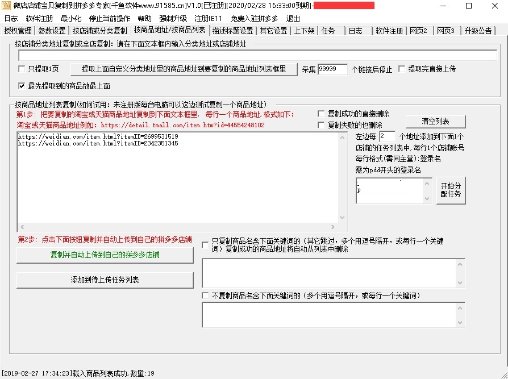
Task: Click the app icon in the title bar
Action: point(6,6)
